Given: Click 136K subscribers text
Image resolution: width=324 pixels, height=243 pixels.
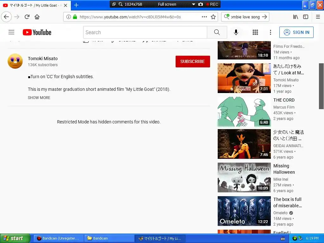Looking at the screenshot, I should [43, 65].
